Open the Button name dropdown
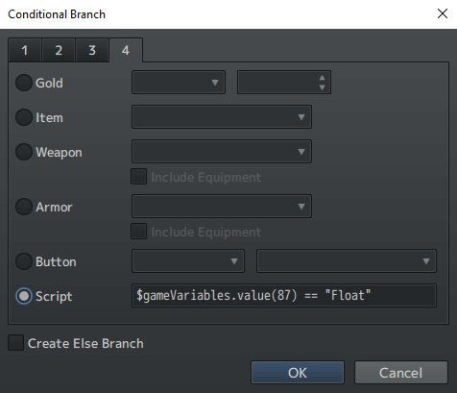This screenshot has width=457, height=393. point(188,261)
